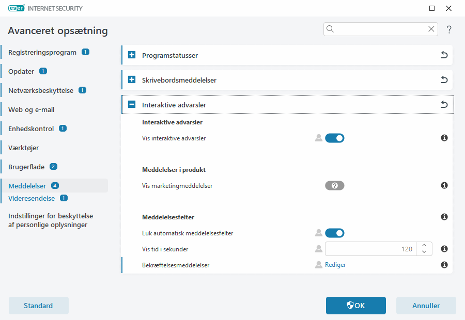465x320 pixels.
Task: Increase Vis tid i sekunder value
Action: click(424, 246)
